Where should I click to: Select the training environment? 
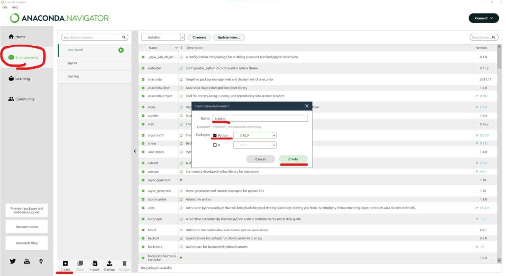click(95, 77)
